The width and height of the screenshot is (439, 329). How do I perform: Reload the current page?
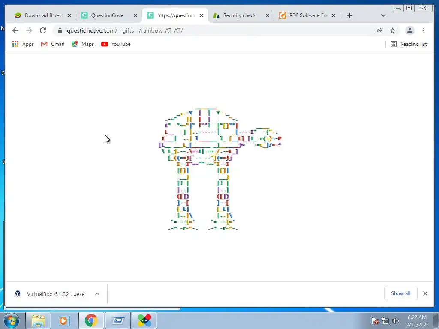[x=43, y=30]
